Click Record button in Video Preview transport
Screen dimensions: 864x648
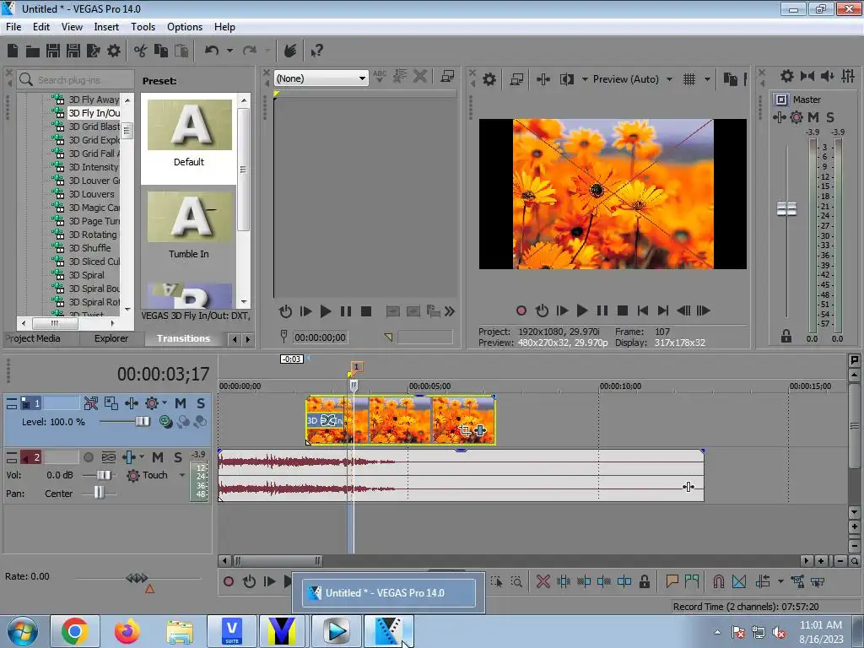click(521, 310)
